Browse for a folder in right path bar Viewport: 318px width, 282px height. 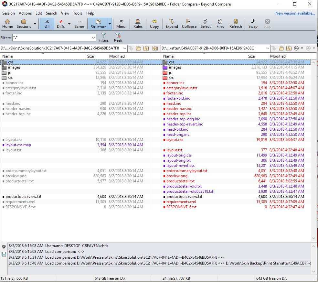click(281, 48)
